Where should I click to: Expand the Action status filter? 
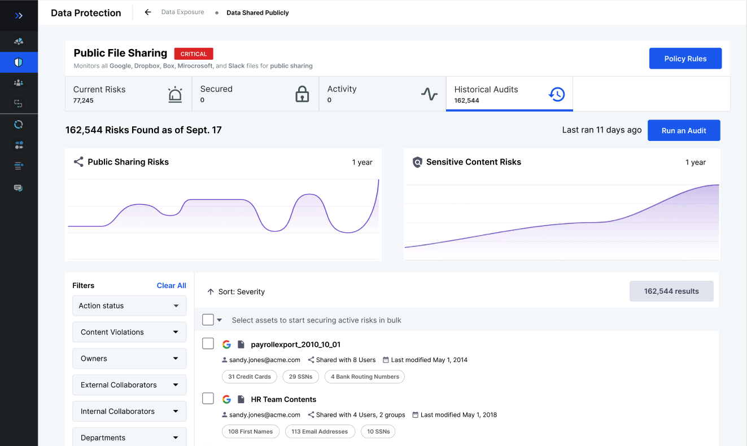coord(129,306)
